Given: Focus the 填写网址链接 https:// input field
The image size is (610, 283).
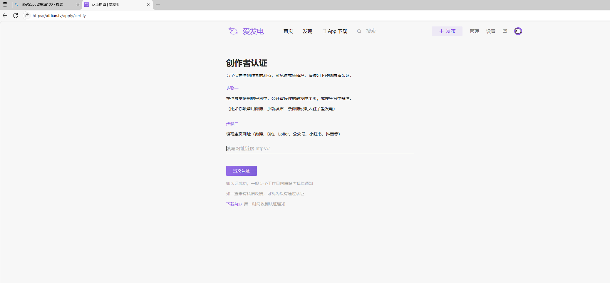Looking at the screenshot, I should pyautogui.click(x=320, y=149).
